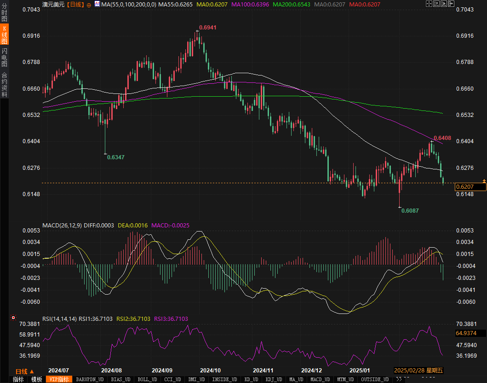Click the red circle icon beside RSI panel
This screenshot has width=487, height=383.
pos(13,318)
